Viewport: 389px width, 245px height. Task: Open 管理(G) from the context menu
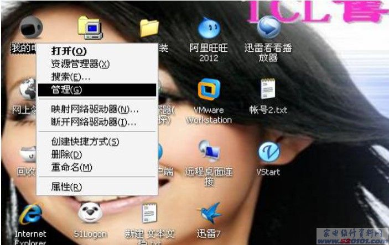point(66,89)
